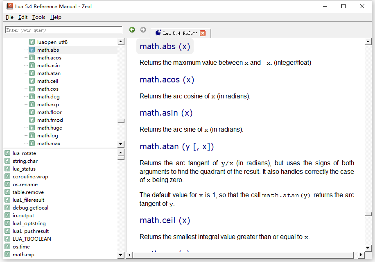Select math.exp in the index tree
Screen dimensions: 375x262
pos(48,105)
